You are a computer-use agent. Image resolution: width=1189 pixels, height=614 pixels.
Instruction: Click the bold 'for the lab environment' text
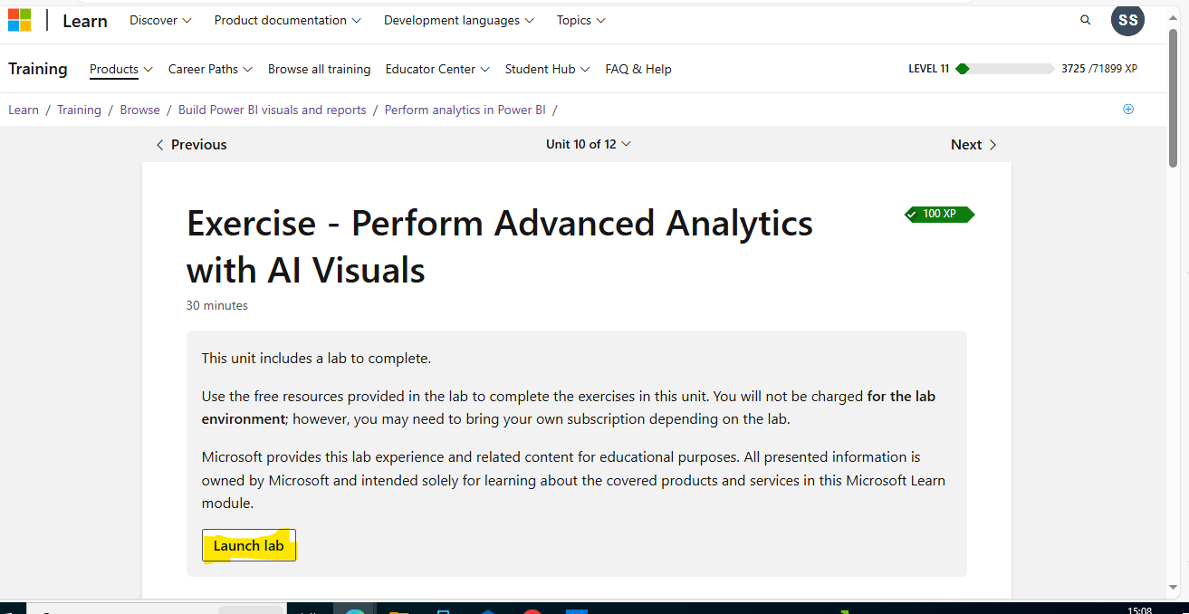[569, 408]
